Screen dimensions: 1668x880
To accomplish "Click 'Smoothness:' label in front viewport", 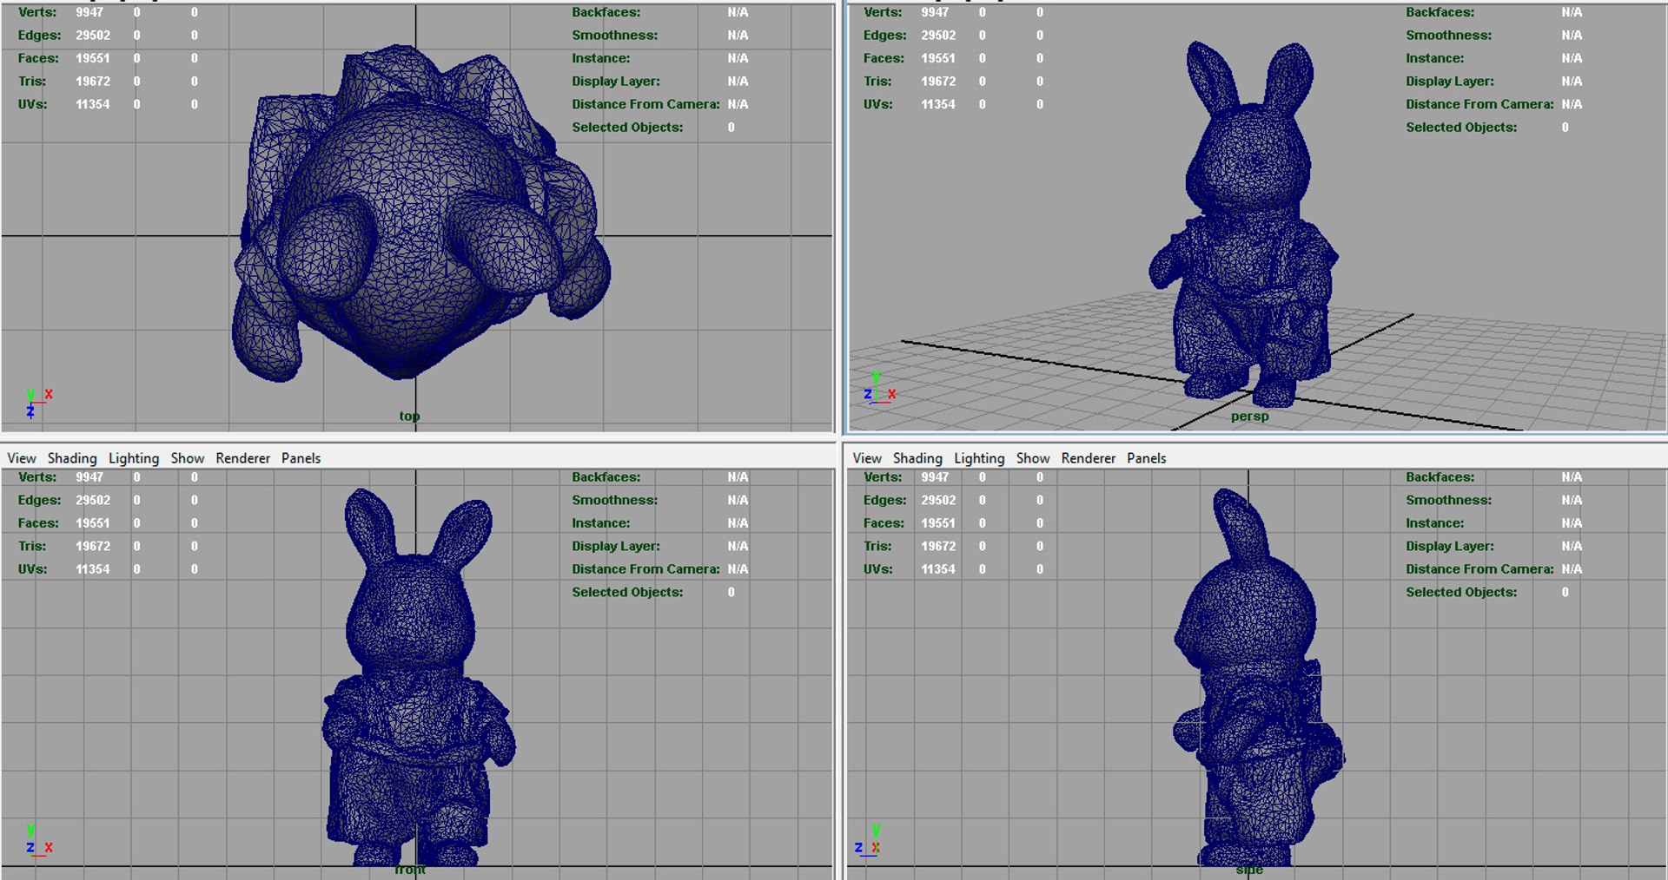I will pyautogui.click(x=615, y=500).
